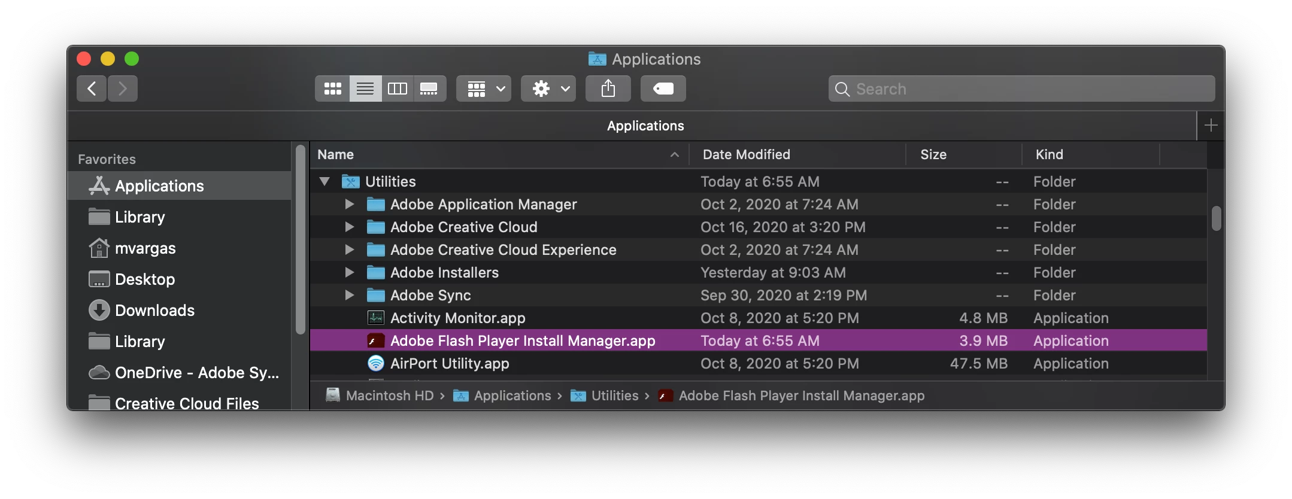This screenshot has height=499, width=1292.
Task: Click the file list vertical scrollbar
Action: pyautogui.click(x=1216, y=218)
